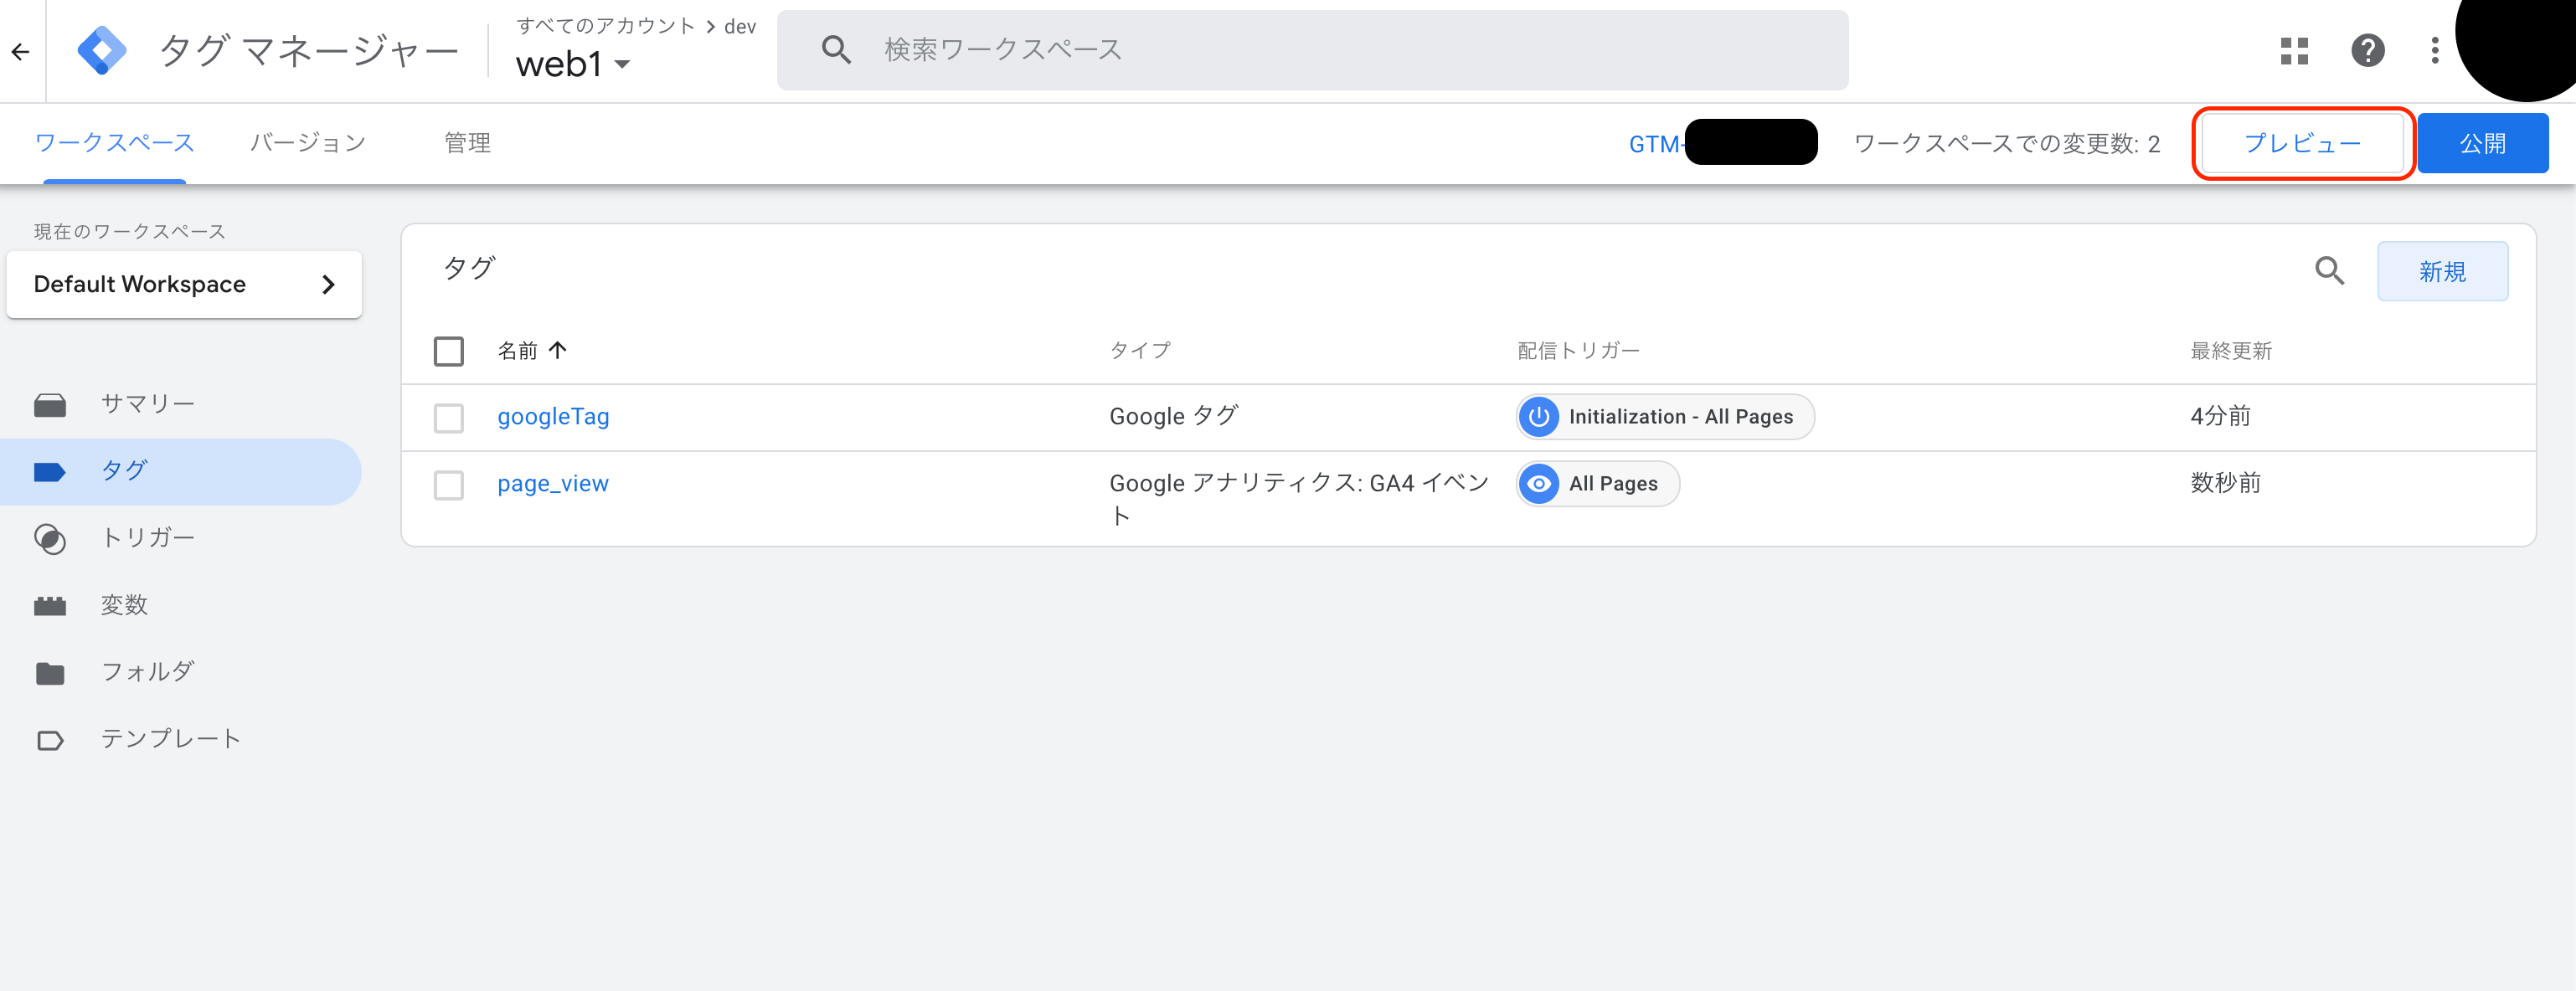This screenshot has width=2576, height=991.
Task: Check the googleTag row checkbox
Action: pyautogui.click(x=448, y=418)
